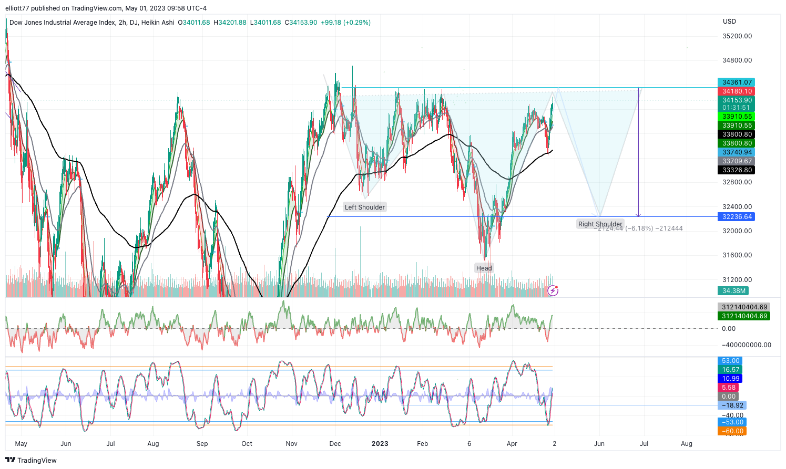Click the blue -53.00 oscillator tag
This screenshot has width=786, height=469.
732,422
